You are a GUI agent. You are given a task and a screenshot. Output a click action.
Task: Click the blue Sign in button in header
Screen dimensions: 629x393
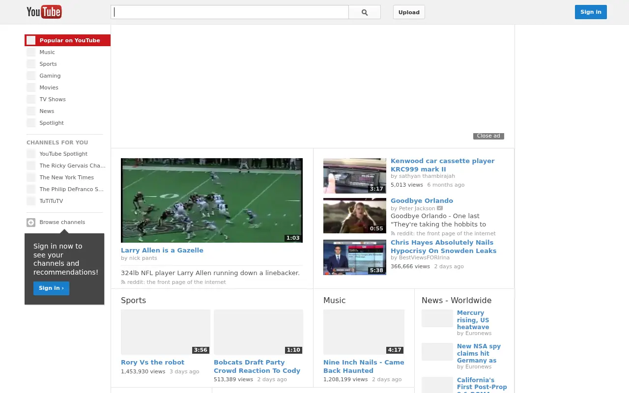click(x=591, y=12)
